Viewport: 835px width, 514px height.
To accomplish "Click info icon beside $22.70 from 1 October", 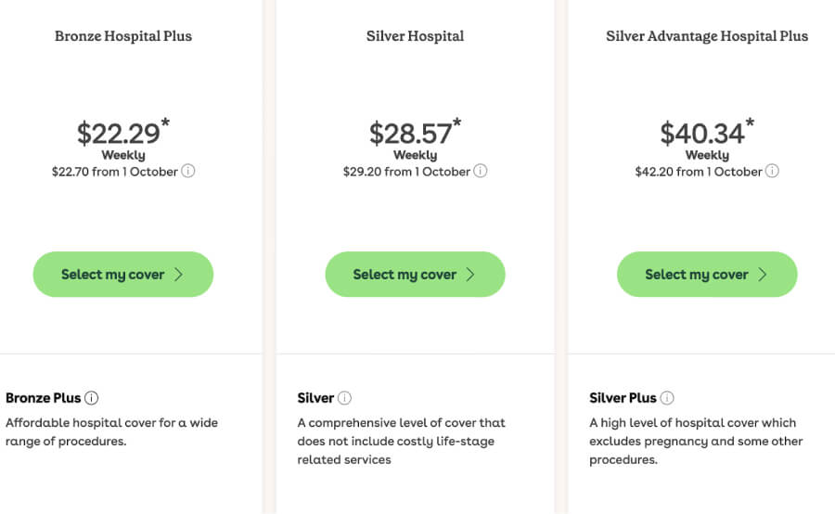I will pos(188,171).
